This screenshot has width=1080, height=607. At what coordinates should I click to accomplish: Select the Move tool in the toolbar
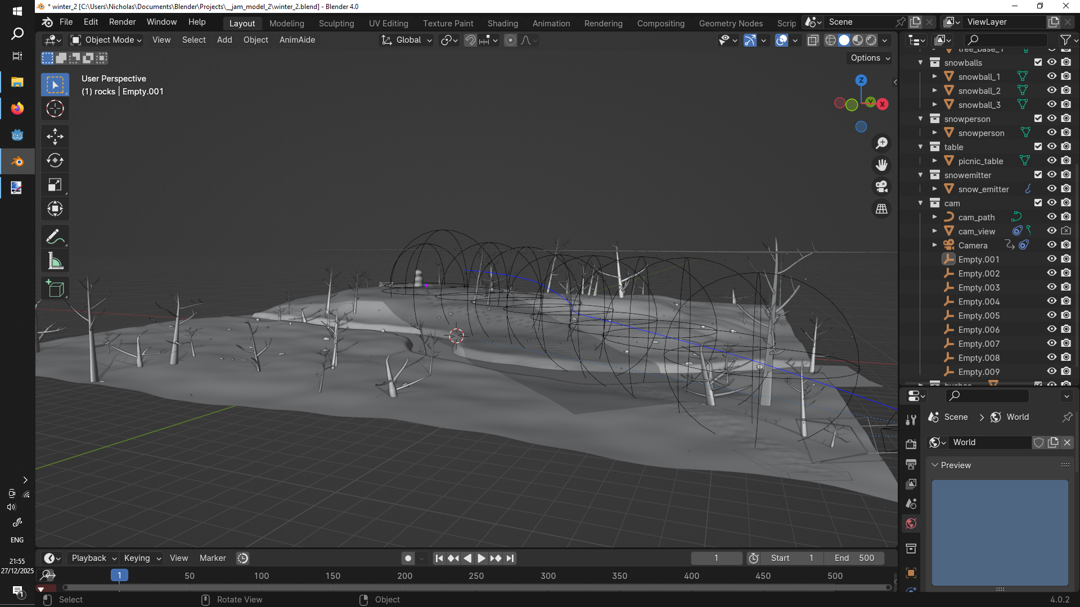[55, 136]
